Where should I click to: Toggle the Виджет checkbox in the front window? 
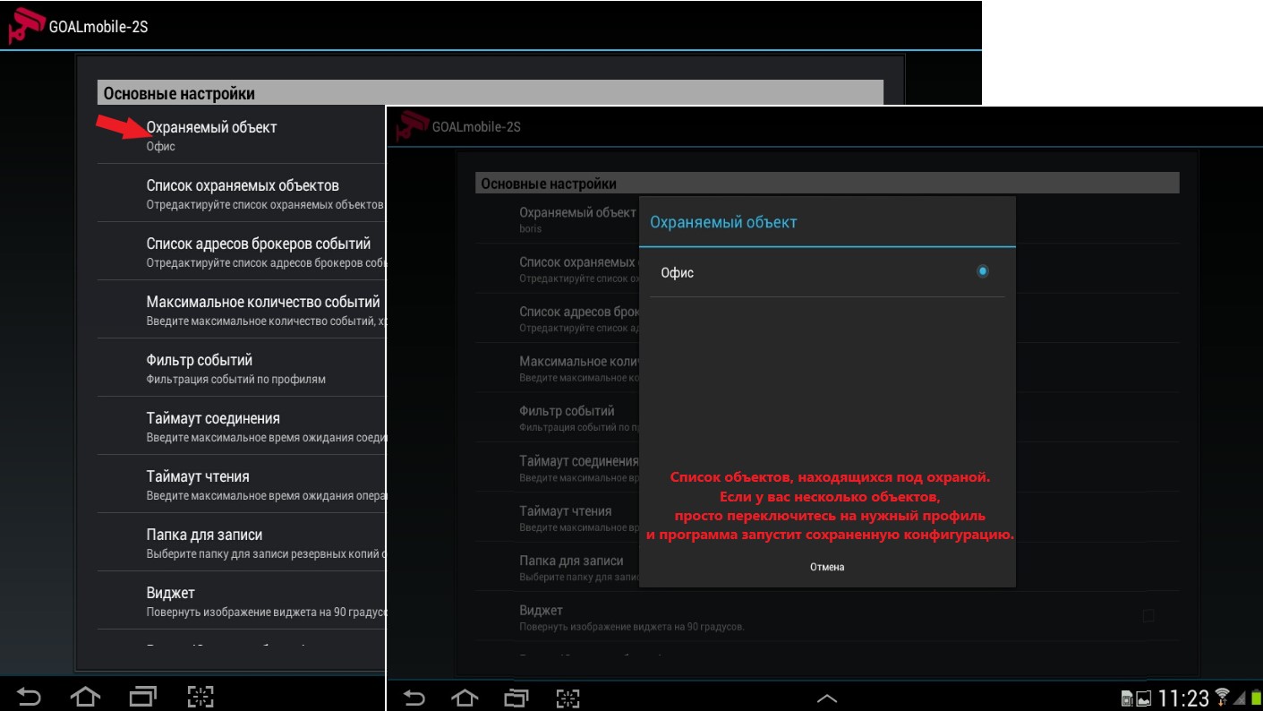click(1148, 616)
